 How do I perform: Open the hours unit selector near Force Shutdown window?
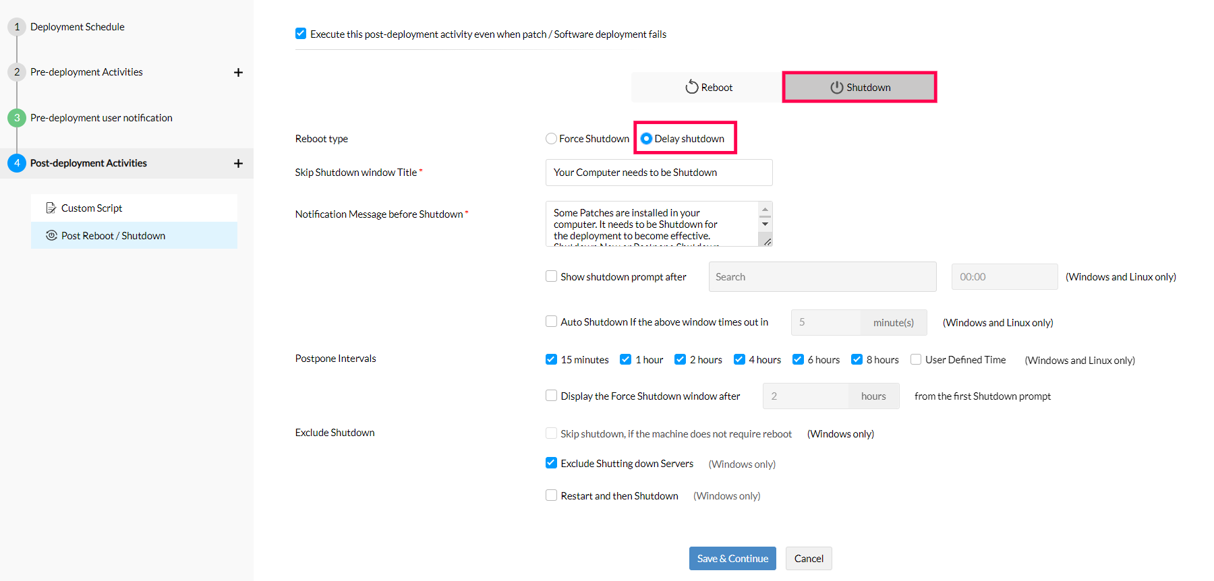[873, 396]
